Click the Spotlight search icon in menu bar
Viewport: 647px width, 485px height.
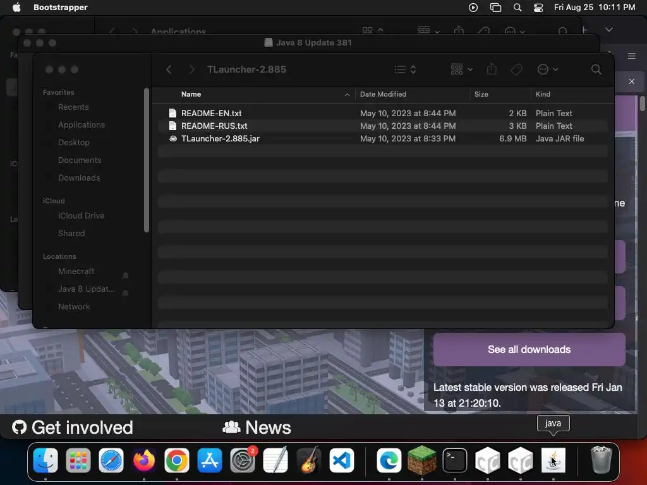[517, 8]
